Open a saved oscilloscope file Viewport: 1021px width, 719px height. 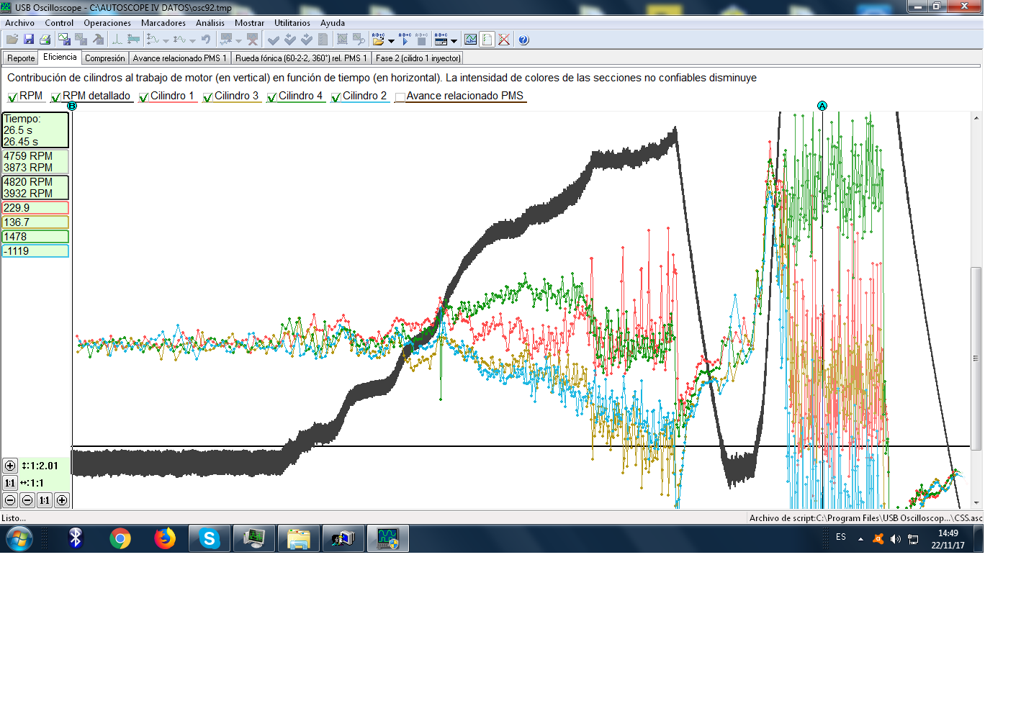coord(11,40)
